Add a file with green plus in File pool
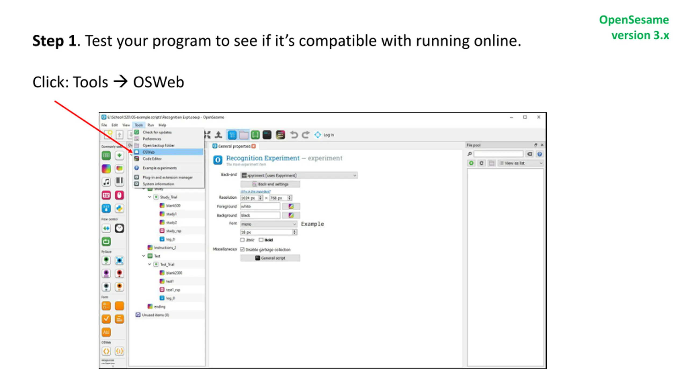 471,163
